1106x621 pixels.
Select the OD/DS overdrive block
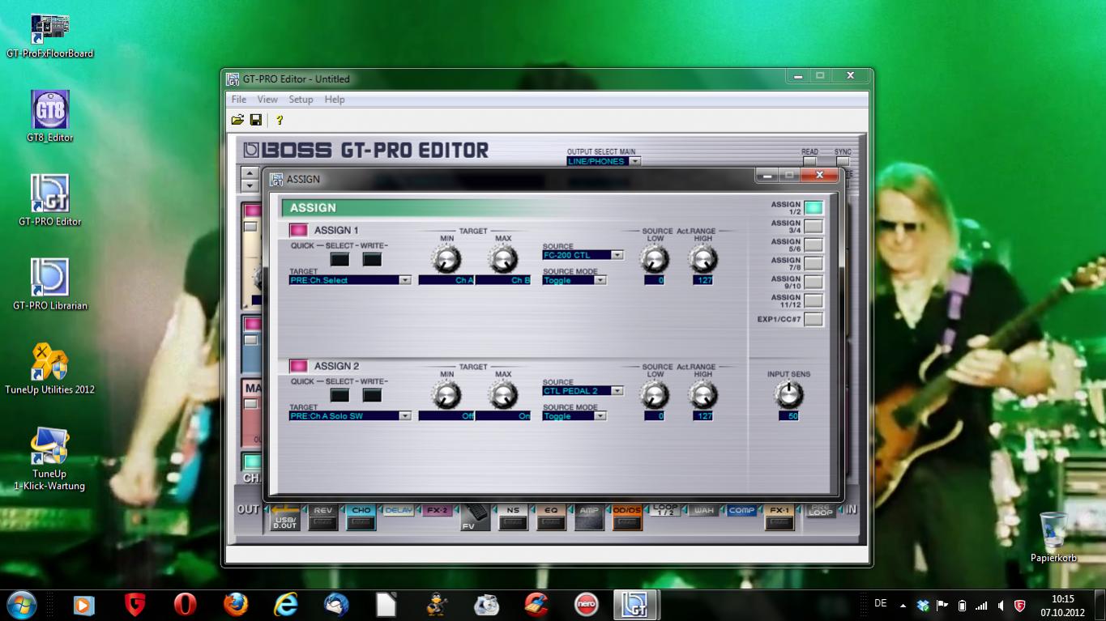click(x=626, y=517)
